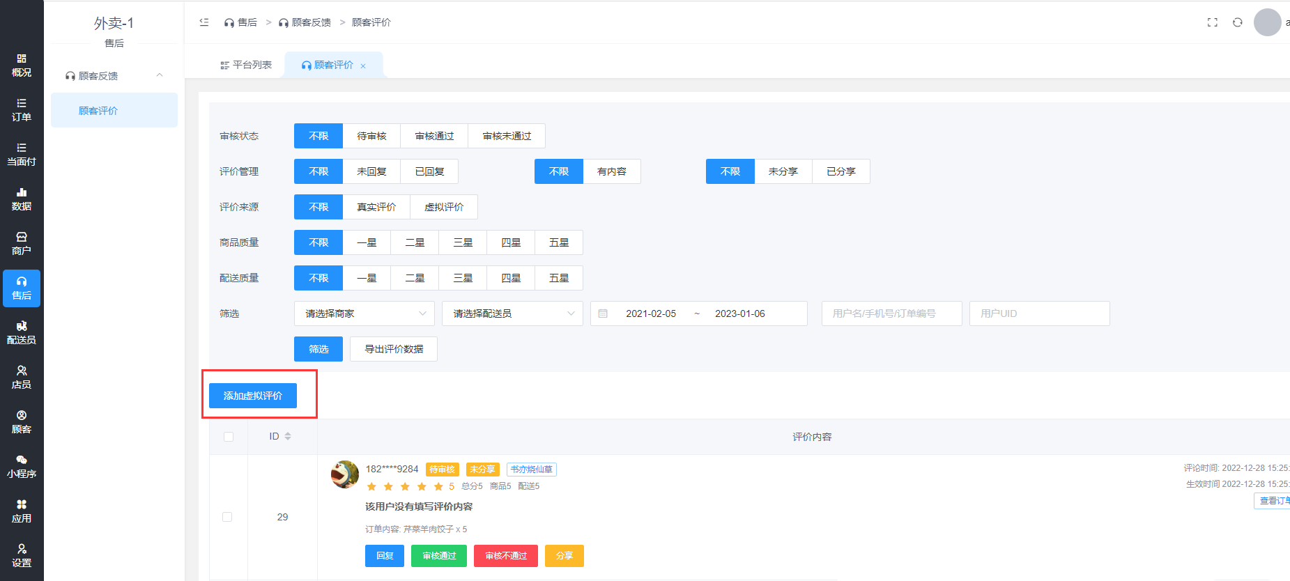The height and width of the screenshot is (581, 1290).
Task: Open the 数据 statistics sidebar icon
Action: click(22, 199)
